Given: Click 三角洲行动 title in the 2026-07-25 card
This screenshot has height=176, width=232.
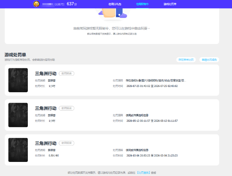Looking at the screenshot, I should 46,74.
